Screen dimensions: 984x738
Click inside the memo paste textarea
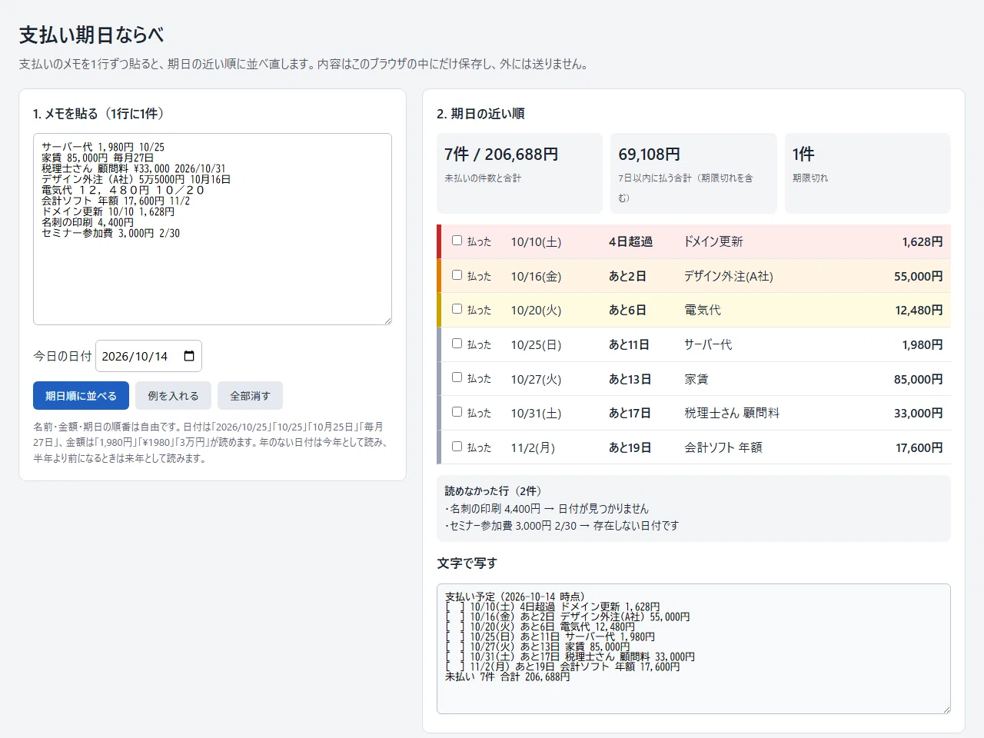[x=212, y=229]
